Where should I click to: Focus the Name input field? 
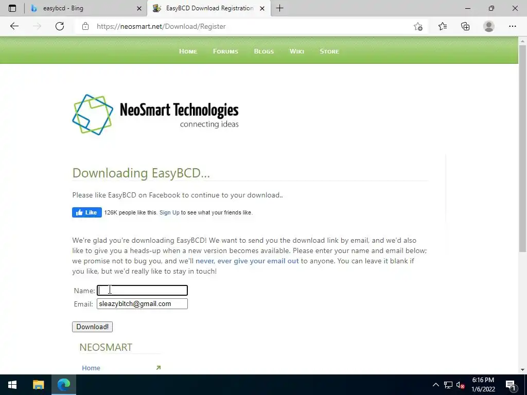pyautogui.click(x=142, y=291)
